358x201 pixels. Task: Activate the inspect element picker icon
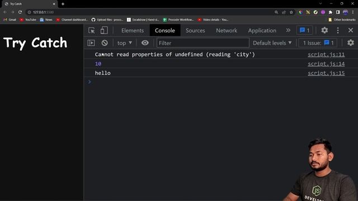[x=92, y=30]
